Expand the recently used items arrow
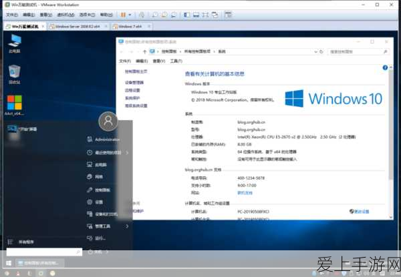401x277 pixels. (x=127, y=153)
